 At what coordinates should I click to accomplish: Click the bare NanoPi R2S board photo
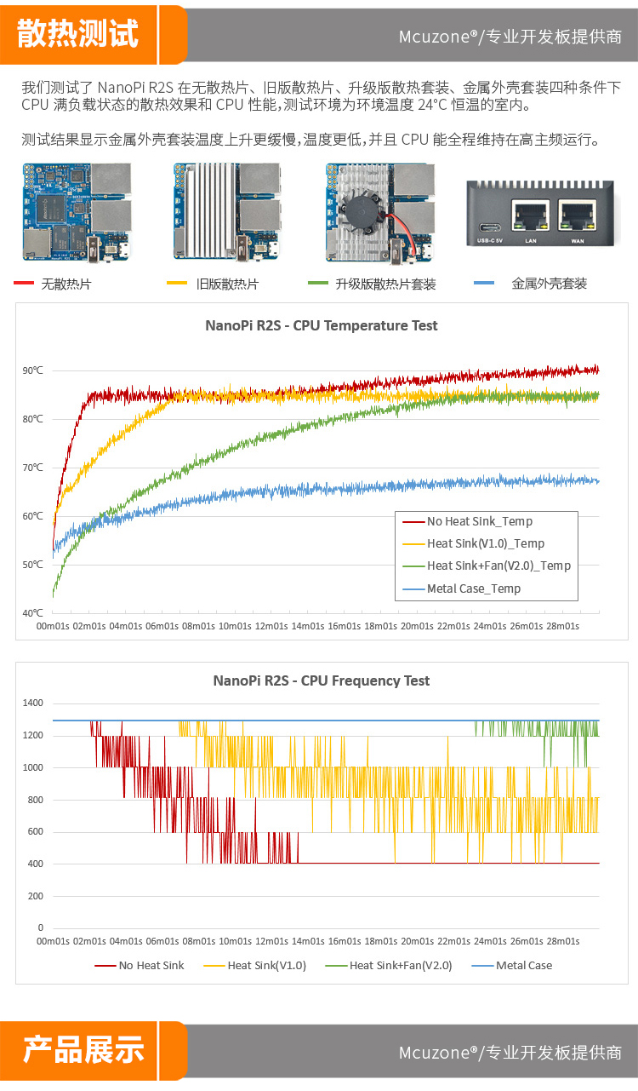(x=77, y=211)
